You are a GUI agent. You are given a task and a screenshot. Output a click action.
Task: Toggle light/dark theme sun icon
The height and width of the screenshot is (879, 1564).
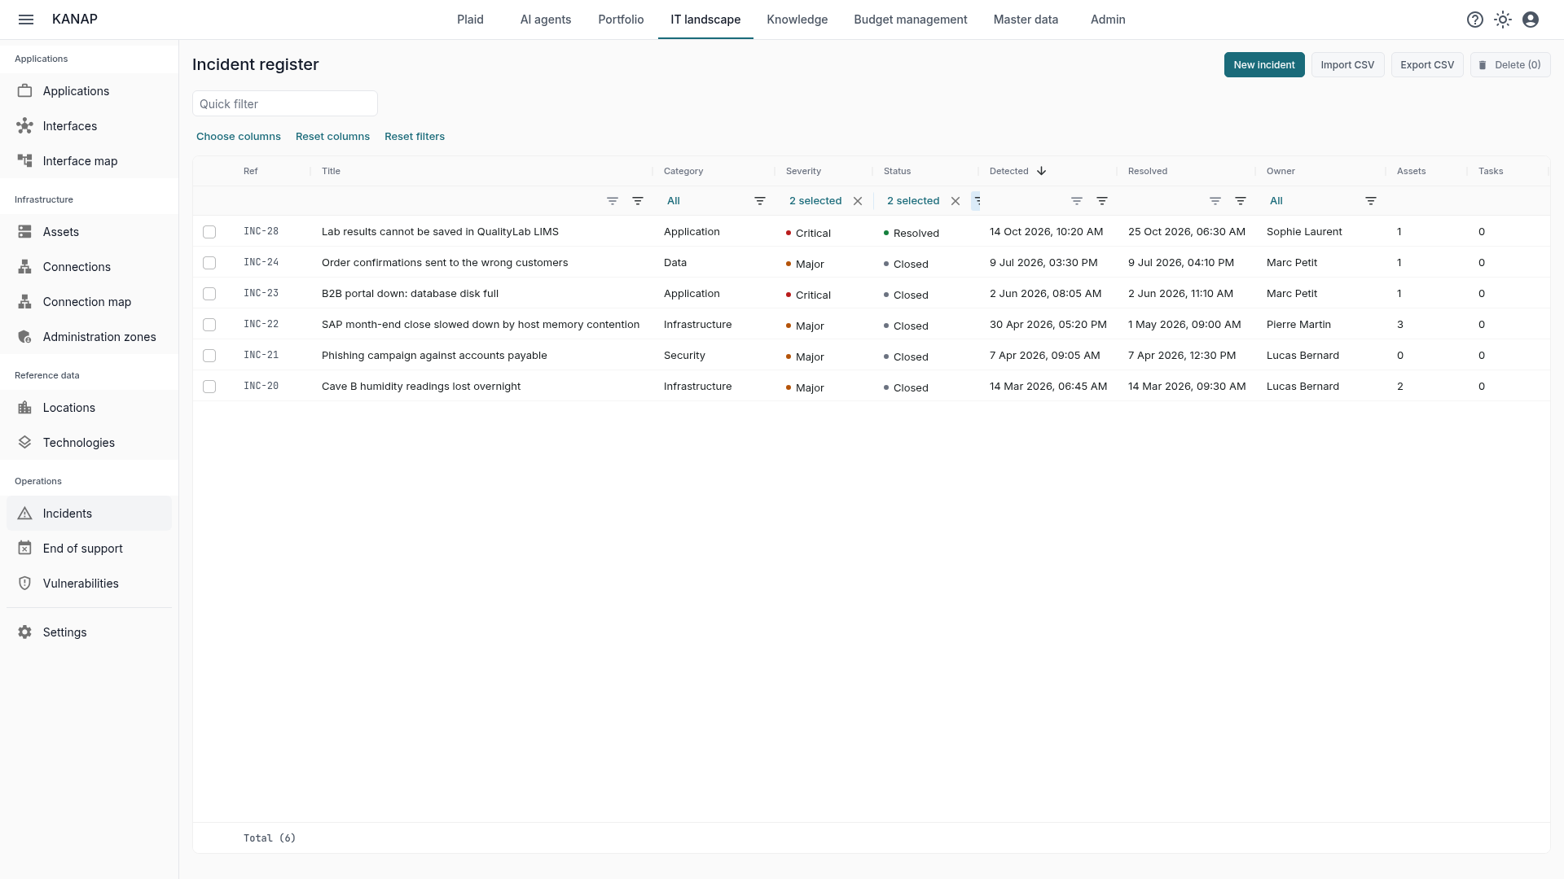pyautogui.click(x=1503, y=20)
